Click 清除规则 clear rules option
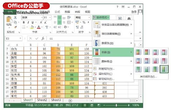 coord(113,74)
